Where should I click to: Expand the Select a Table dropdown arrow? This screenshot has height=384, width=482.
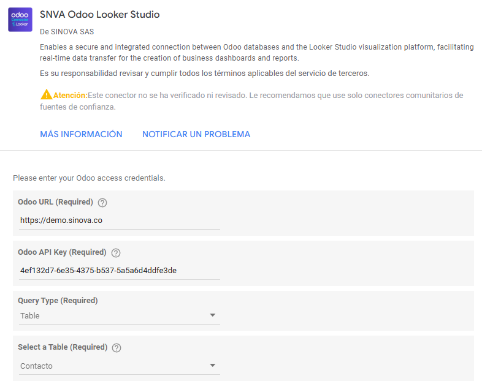pyautogui.click(x=212, y=365)
